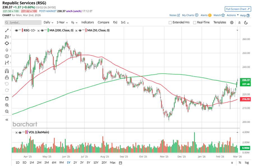
Task: Open the numbered annotation tool
Action: click(x=7, y=56)
